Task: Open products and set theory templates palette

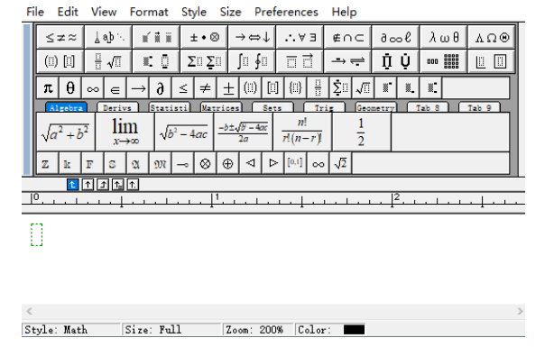Action: [x=396, y=61]
